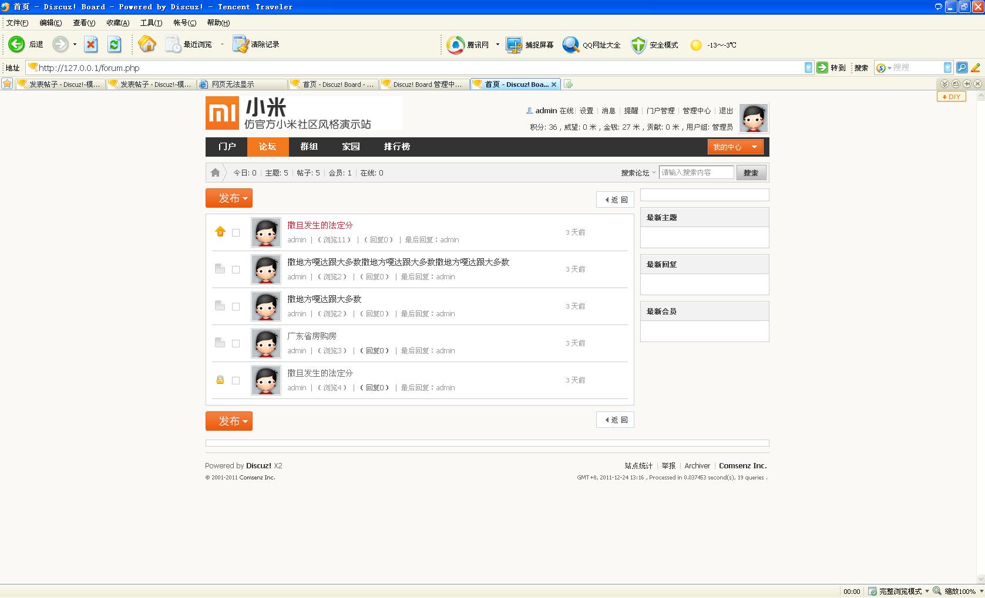The width and height of the screenshot is (985, 598).
Task: Select checkbox beside thread 广东省房购房
Action: [236, 344]
